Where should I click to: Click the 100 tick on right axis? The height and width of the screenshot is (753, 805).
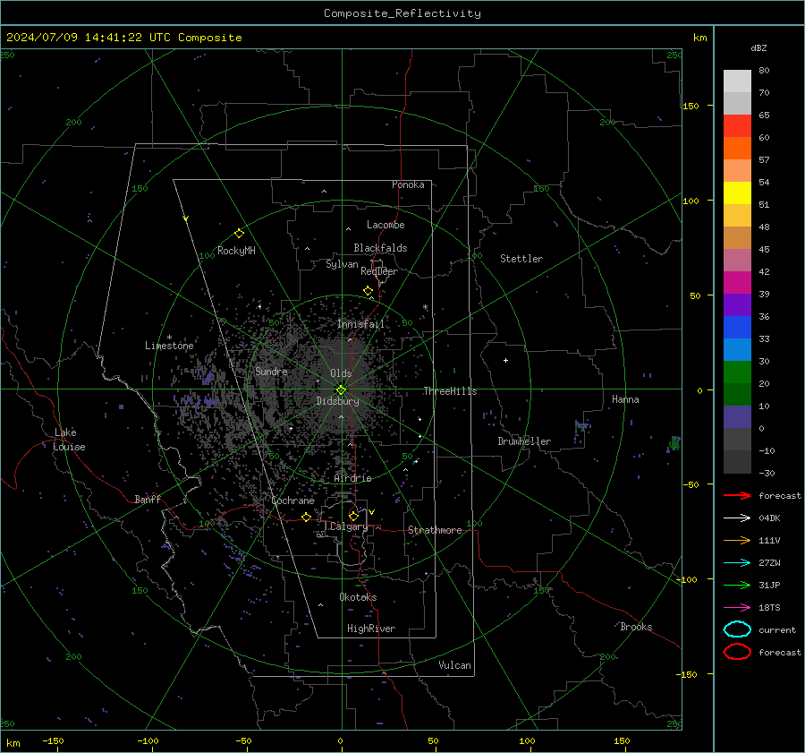click(691, 201)
